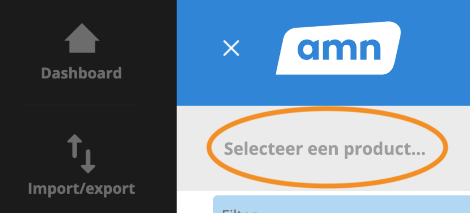This screenshot has width=470, height=213.
Task: Click the 'Selecteer' word in the placeholder
Action: point(263,149)
